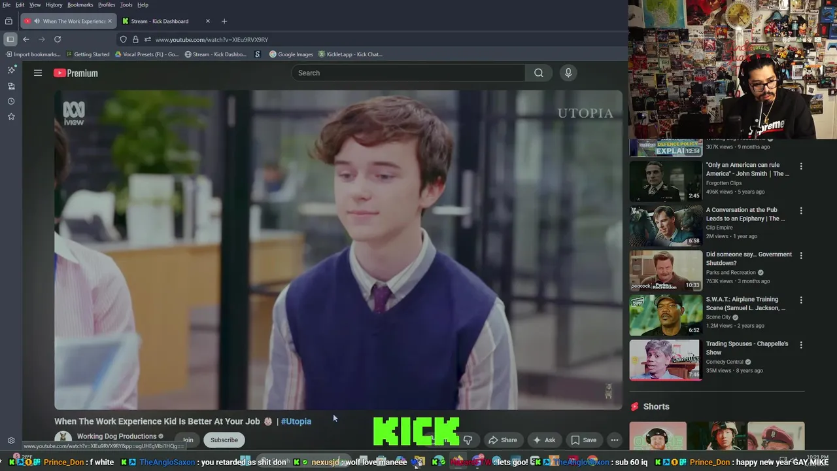Click the video player to pause
The height and width of the screenshot is (471, 837).
(x=338, y=250)
